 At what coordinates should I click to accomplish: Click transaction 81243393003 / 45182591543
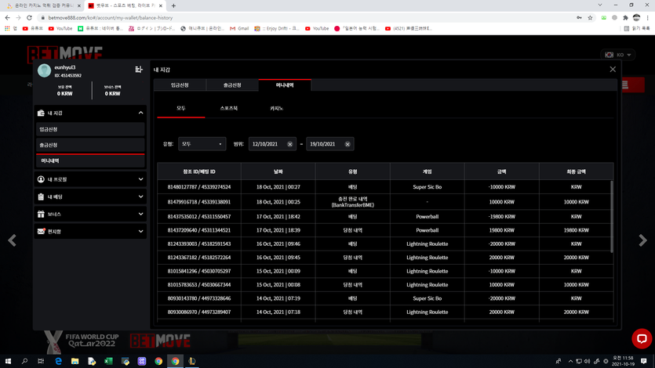199,244
